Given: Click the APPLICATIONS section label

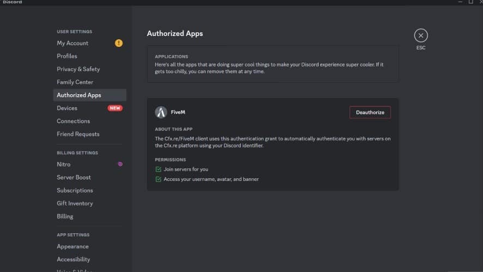Looking at the screenshot, I should [x=172, y=57].
